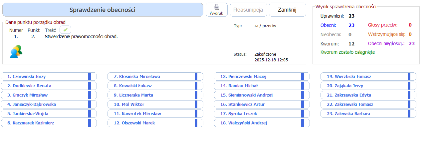Click on 4. Janiaczyk-Dąbrowska

(45, 105)
